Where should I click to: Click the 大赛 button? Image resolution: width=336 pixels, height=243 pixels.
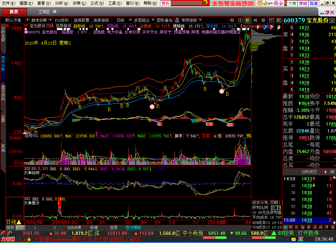click(292, 3)
